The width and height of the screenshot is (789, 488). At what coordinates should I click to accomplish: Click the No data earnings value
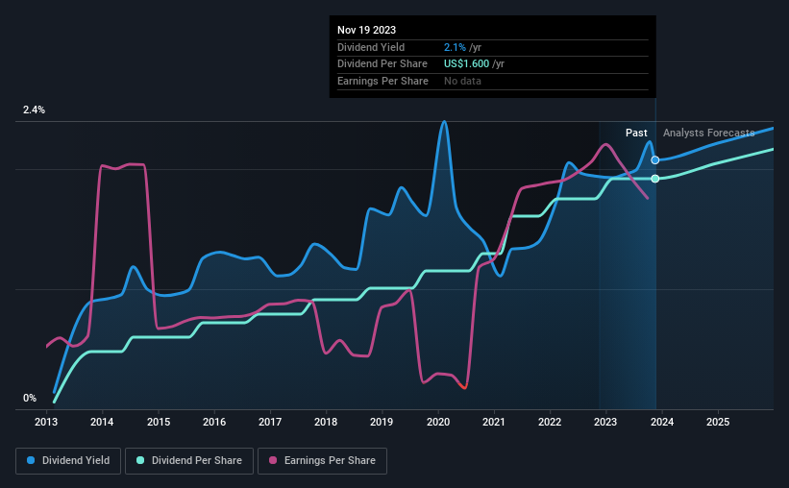click(x=462, y=81)
